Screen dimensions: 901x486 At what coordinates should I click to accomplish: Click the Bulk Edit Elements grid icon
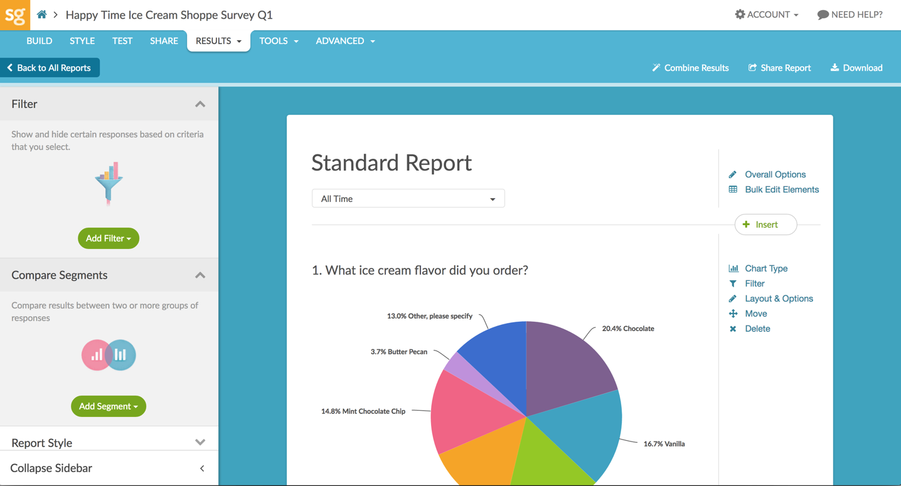coord(733,189)
